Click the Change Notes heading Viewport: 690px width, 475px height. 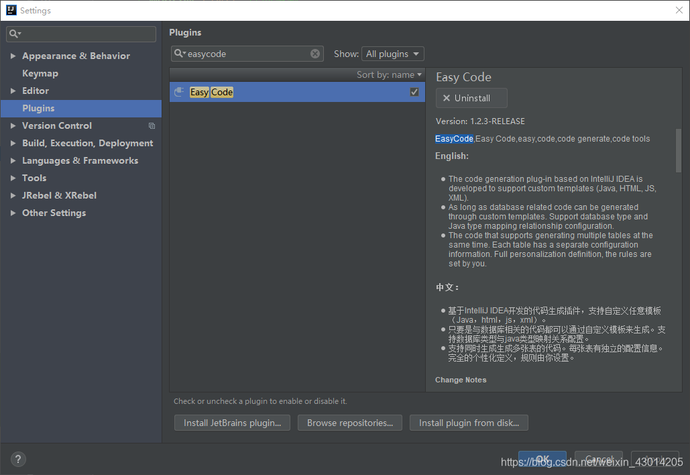point(461,380)
